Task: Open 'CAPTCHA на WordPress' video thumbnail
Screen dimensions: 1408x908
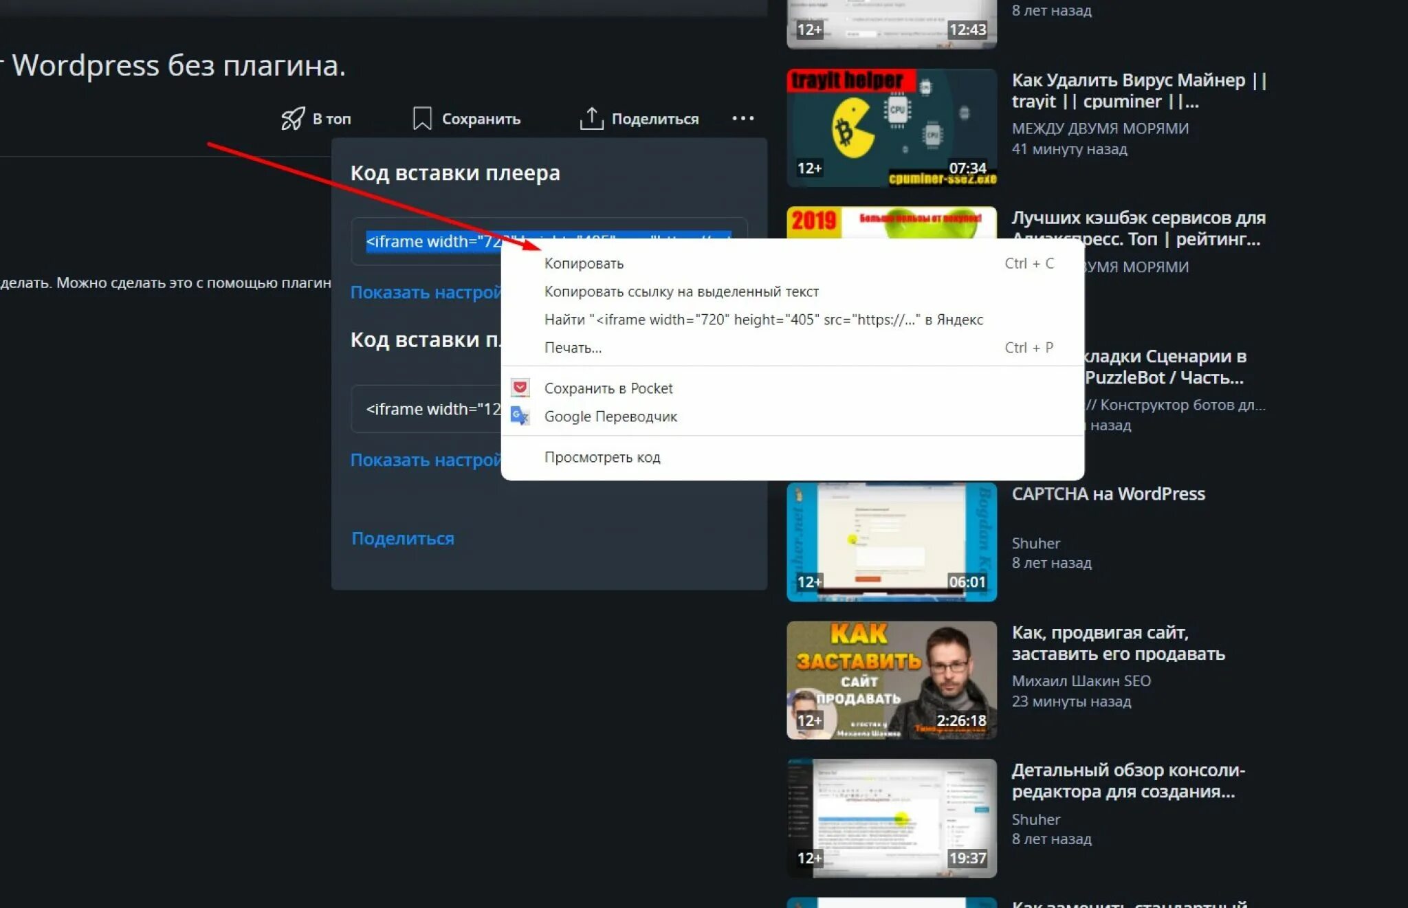Action: pyautogui.click(x=891, y=542)
